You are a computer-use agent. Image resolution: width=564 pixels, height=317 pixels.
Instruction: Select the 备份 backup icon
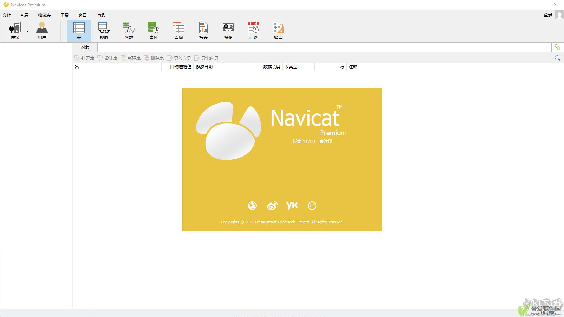click(228, 31)
